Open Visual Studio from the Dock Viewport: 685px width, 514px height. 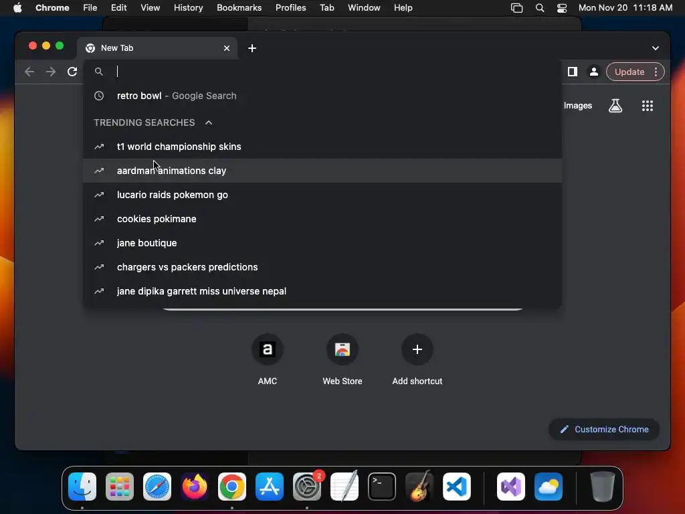tap(511, 487)
